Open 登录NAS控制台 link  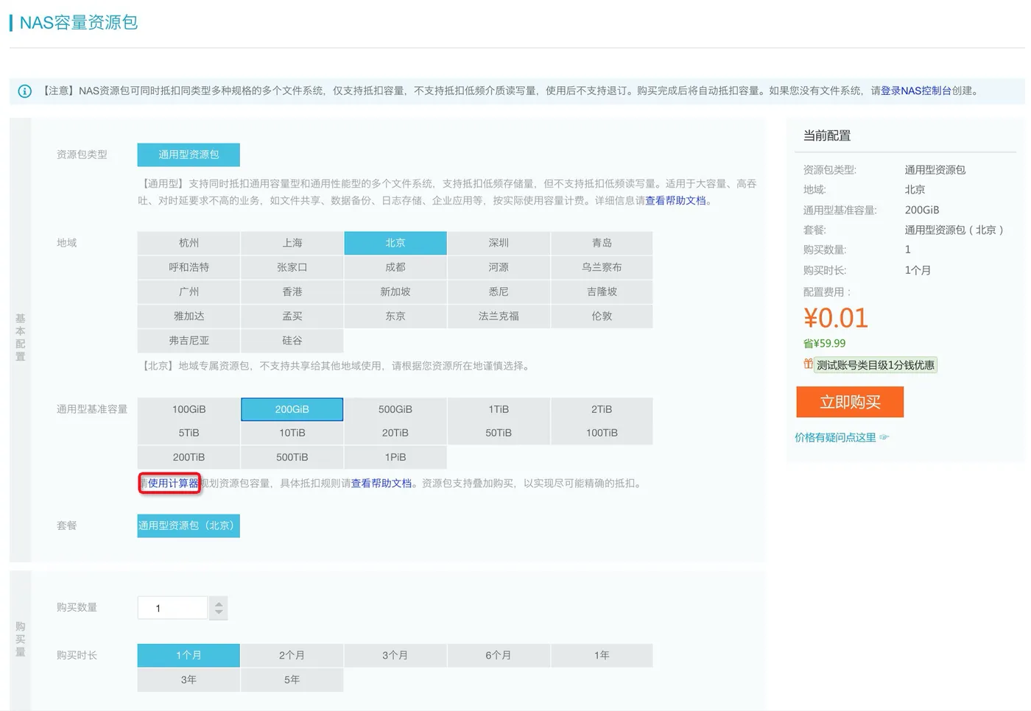[916, 91]
